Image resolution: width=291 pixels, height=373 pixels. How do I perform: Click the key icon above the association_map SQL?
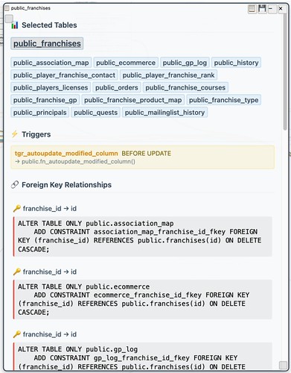tap(17, 208)
